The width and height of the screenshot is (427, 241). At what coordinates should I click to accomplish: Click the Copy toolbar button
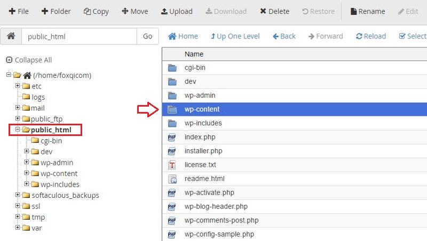click(96, 11)
